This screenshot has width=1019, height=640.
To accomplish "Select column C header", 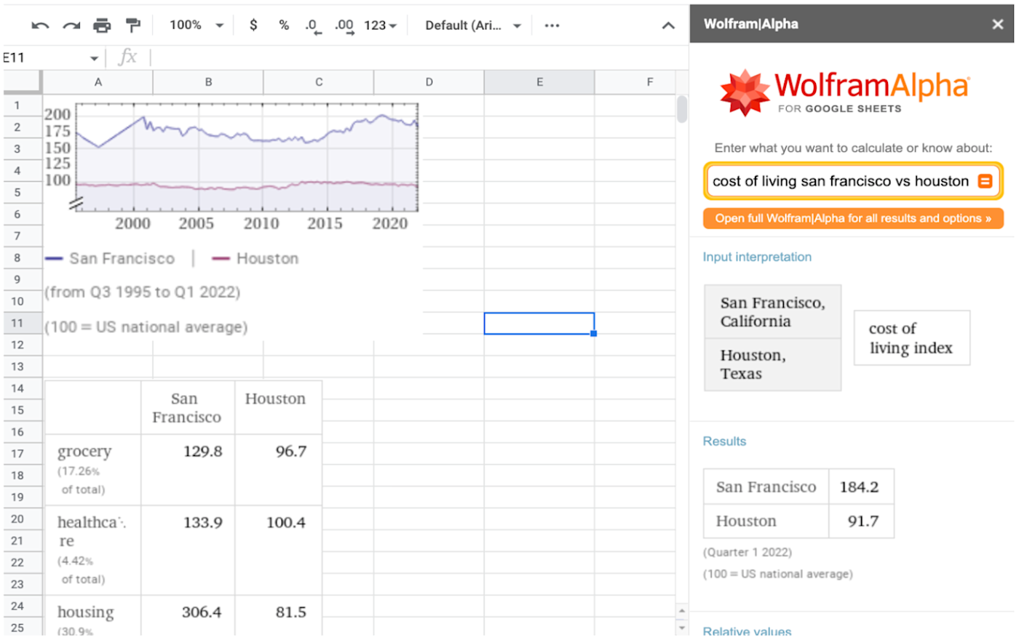I will point(319,82).
